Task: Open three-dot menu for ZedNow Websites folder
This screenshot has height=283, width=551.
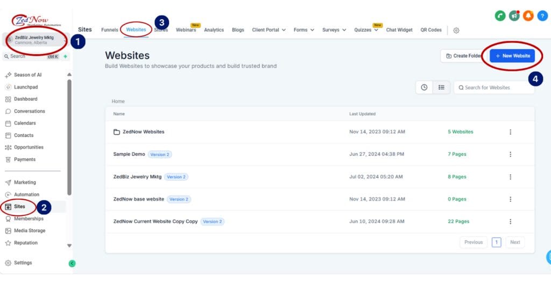Action: [510, 132]
